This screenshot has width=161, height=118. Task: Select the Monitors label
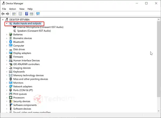coord(18,83)
